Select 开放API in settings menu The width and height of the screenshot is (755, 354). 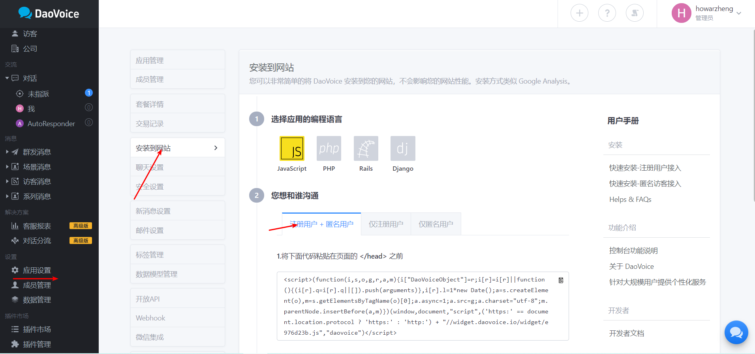(x=178, y=299)
